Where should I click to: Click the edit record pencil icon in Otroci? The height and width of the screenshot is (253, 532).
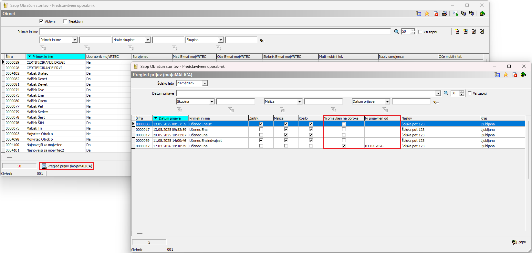click(x=474, y=32)
